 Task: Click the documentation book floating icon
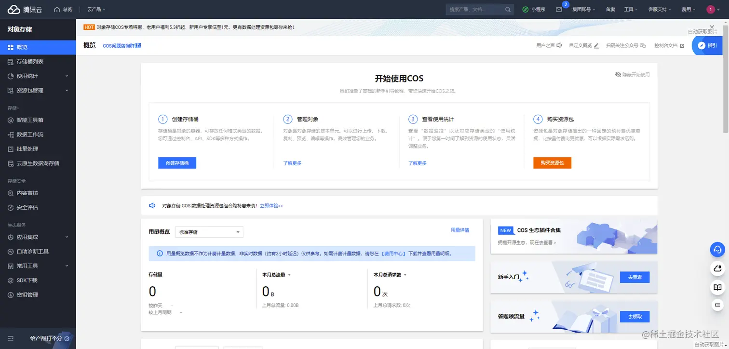click(x=717, y=287)
